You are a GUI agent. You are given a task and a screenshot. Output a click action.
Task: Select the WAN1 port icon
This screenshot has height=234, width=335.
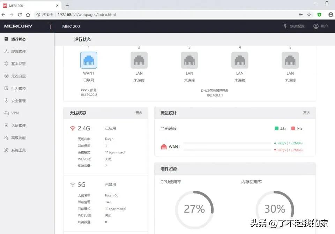[x=89, y=60]
